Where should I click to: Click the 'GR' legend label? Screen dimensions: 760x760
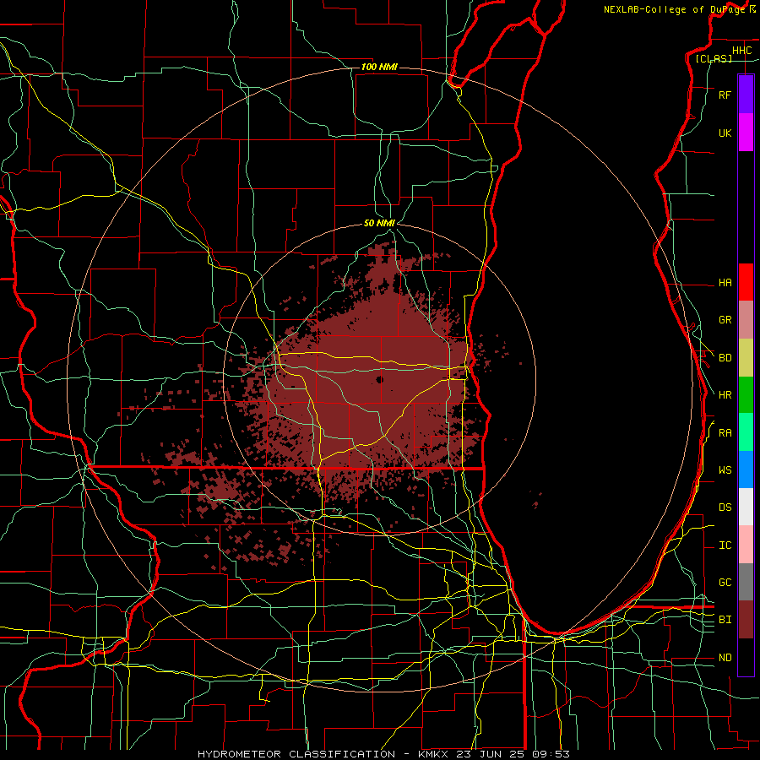pos(725,320)
